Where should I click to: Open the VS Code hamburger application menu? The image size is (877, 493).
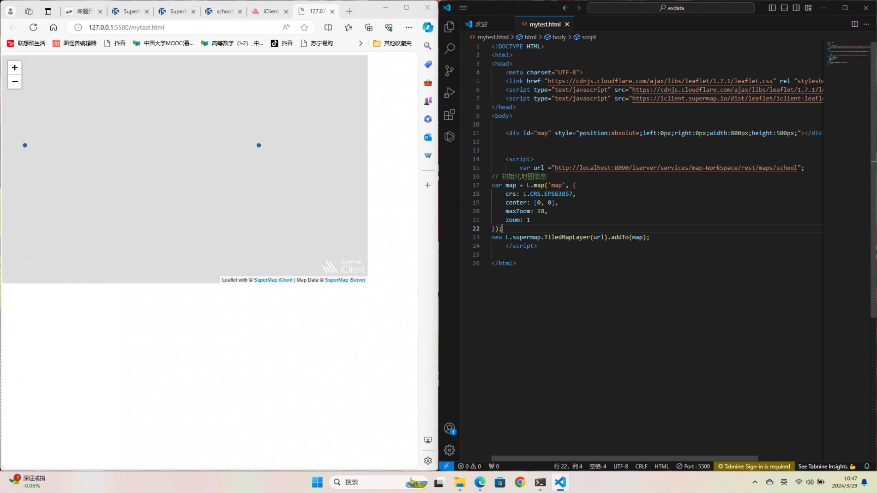(463, 8)
